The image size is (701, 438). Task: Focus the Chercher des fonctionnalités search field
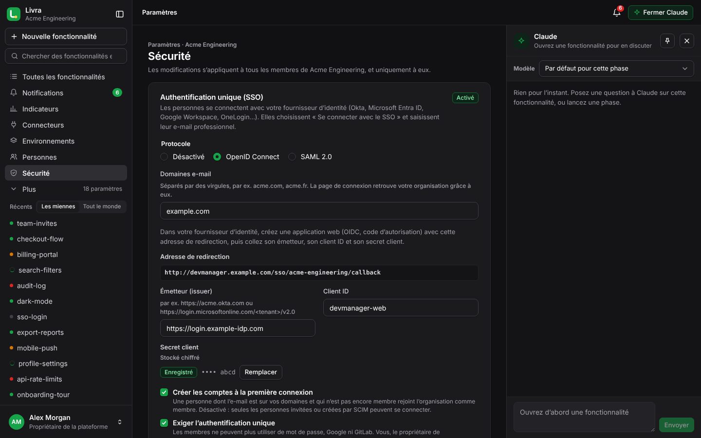pyautogui.click(x=66, y=56)
